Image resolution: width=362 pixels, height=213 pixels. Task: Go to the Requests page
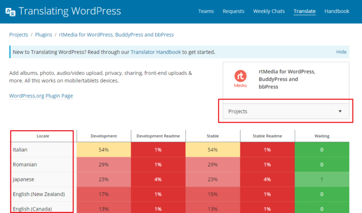tap(233, 11)
